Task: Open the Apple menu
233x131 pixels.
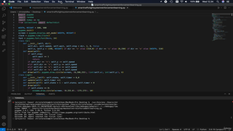Action: 4,1
